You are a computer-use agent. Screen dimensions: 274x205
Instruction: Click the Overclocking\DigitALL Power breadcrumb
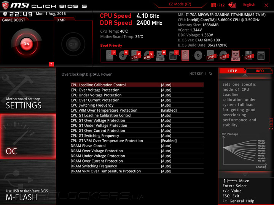(x=86, y=74)
